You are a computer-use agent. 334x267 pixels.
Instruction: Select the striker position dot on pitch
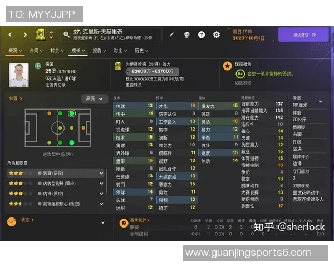coord(83,128)
